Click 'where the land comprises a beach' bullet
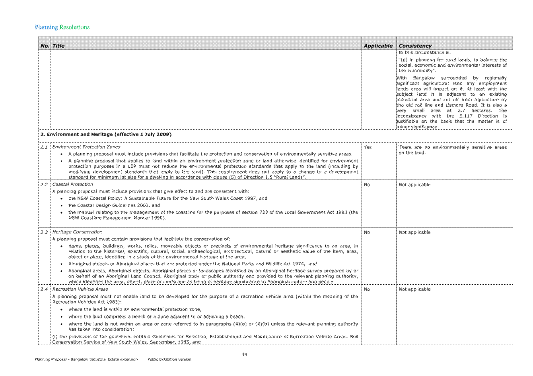Image resolution: width=533 pixels, height=376 pixels. click(x=156, y=317)
